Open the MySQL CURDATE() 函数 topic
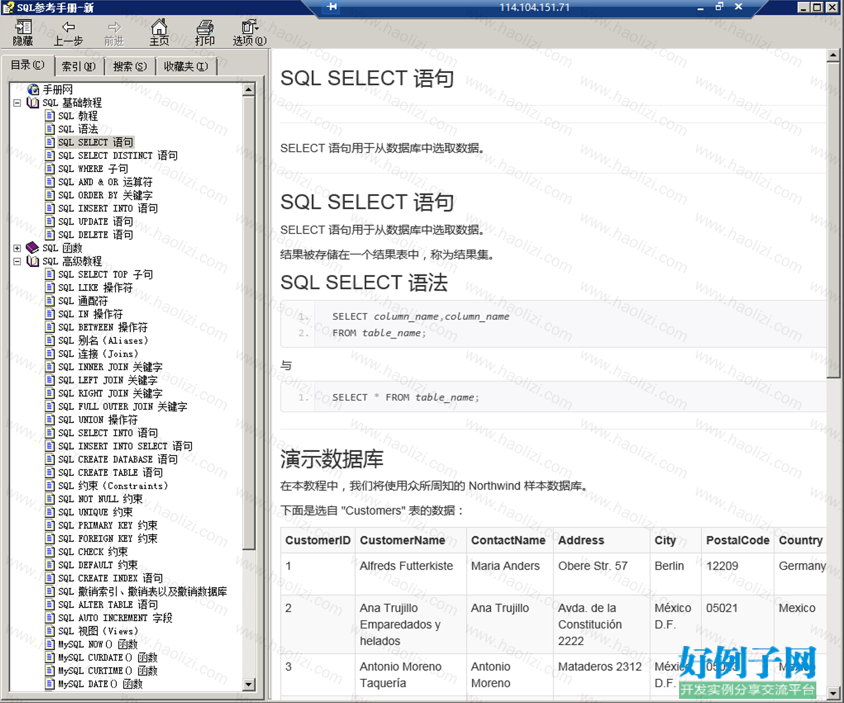Screen dimensions: 844x703 (x=108, y=658)
